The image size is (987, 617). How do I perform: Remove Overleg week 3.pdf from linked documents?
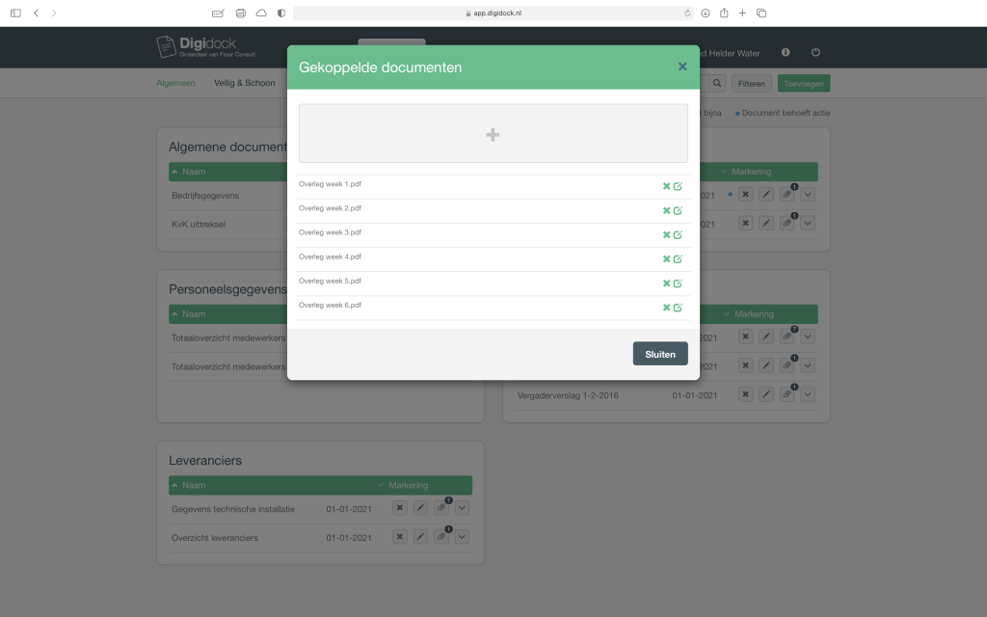pos(666,234)
